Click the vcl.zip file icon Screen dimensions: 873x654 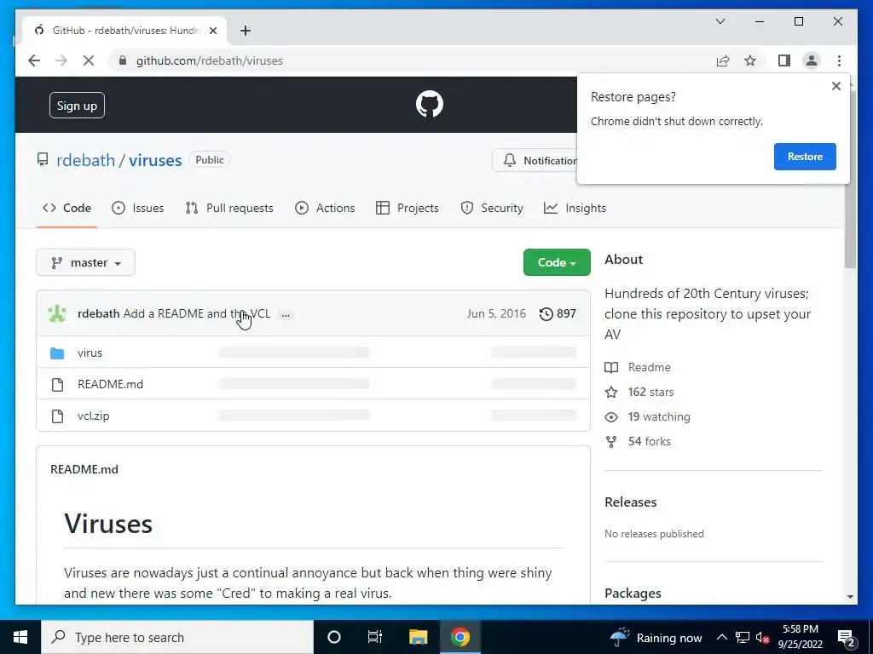pyautogui.click(x=57, y=416)
